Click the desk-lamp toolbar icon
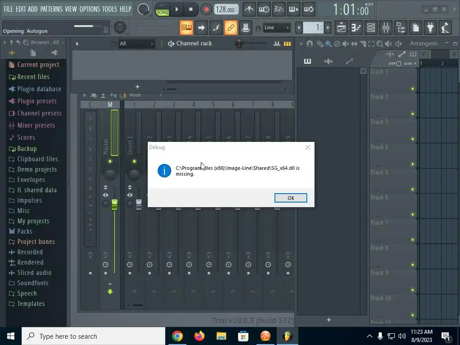Image resolution: width=460 pixels, height=345 pixels. pyautogui.click(x=445, y=27)
